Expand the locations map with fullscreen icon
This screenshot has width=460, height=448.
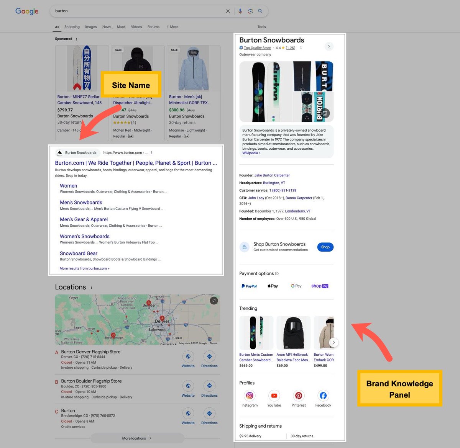click(x=214, y=301)
